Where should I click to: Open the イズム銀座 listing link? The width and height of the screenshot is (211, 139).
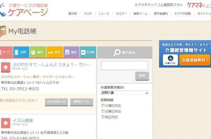tap(23, 120)
